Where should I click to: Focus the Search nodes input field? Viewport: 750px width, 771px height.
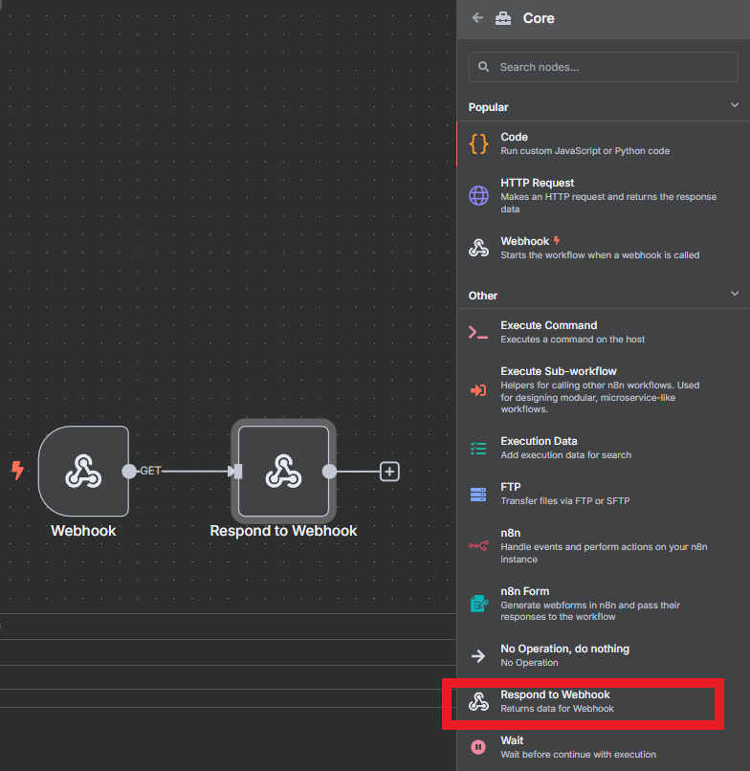(x=603, y=67)
